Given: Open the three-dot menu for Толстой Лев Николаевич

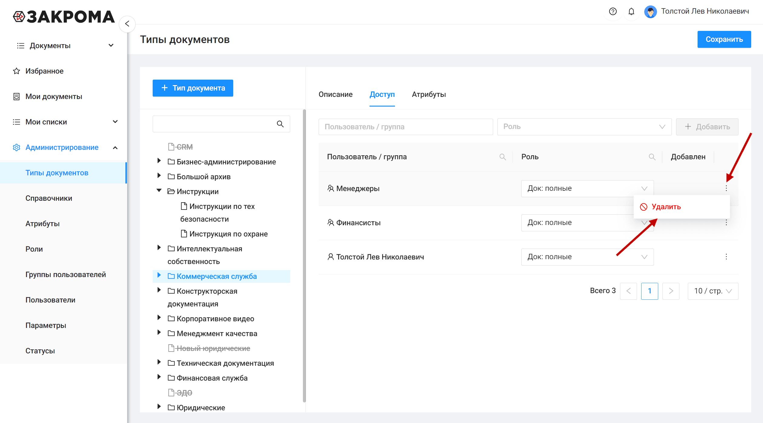Looking at the screenshot, I should [x=726, y=257].
